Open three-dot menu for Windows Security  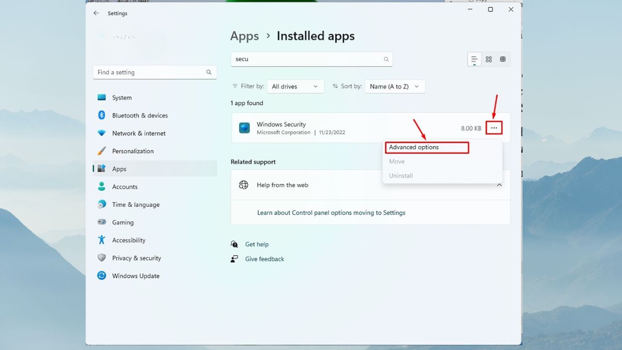494,128
